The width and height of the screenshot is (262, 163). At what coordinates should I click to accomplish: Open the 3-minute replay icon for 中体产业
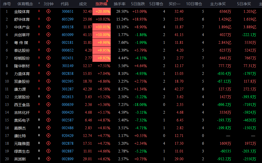pos(48,27)
